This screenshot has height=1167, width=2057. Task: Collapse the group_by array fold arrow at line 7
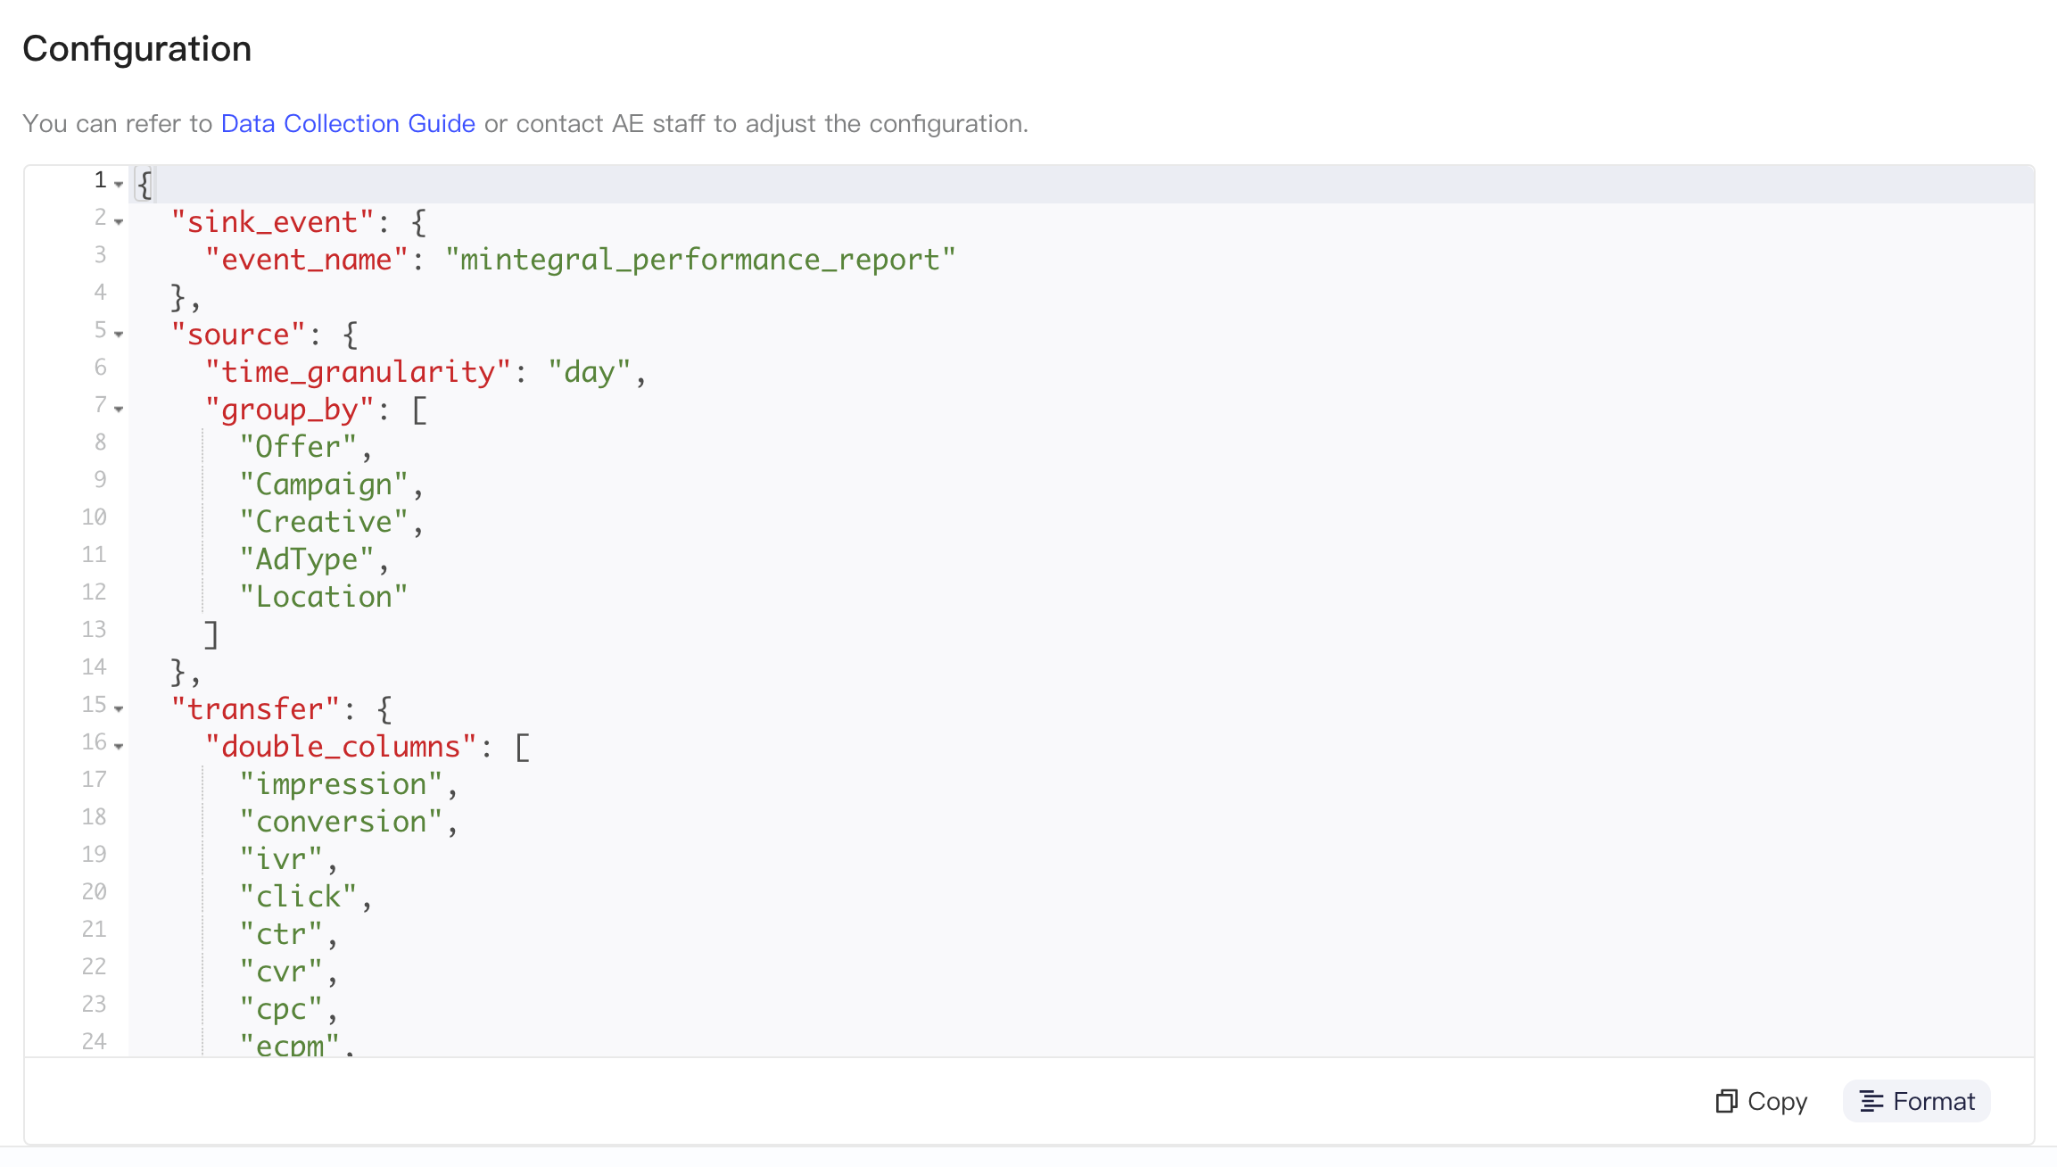tap(119, 409)
